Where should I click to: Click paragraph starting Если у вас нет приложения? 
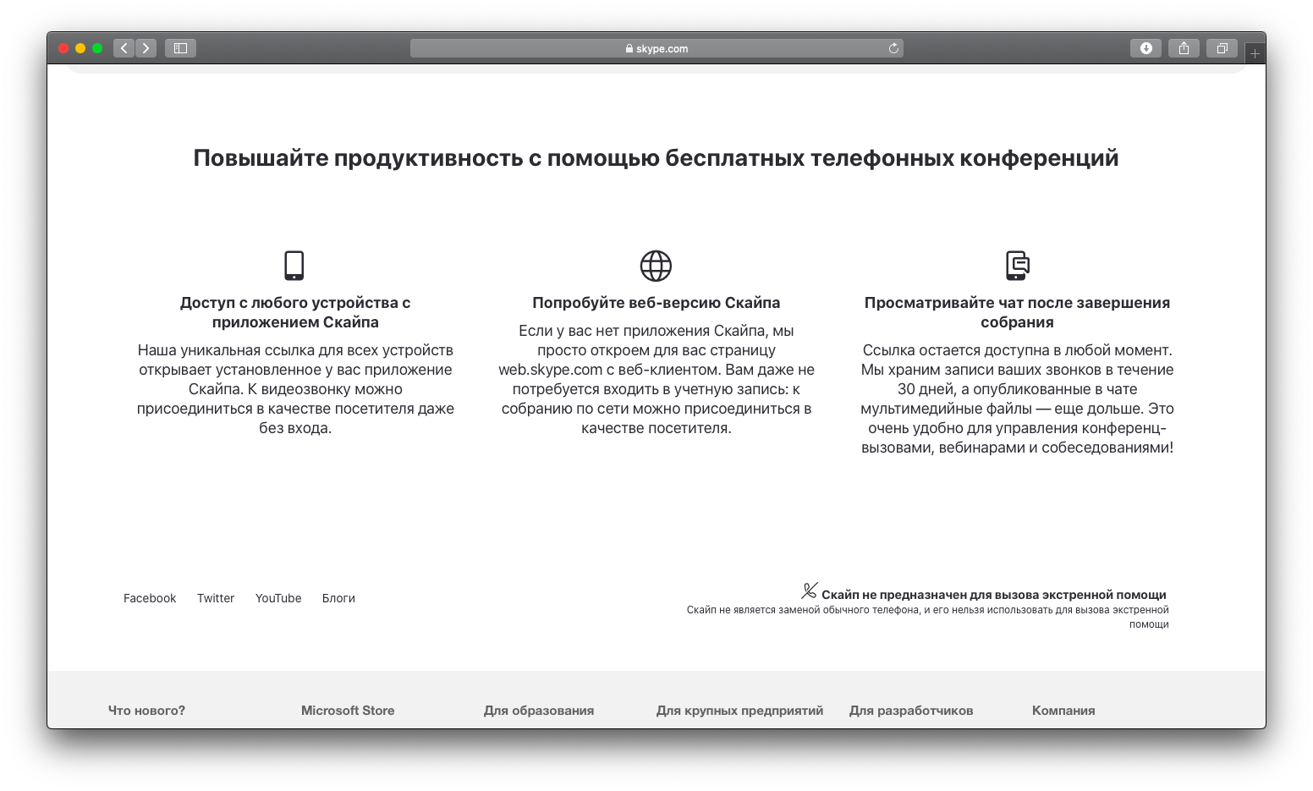(x=656, y=379)
